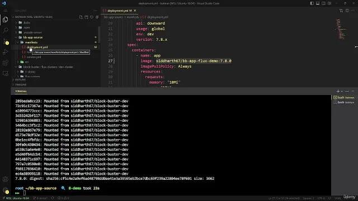Open the Run and Debug view
Viewport: 358px width, 201px height.
click(x=5, y=52)
